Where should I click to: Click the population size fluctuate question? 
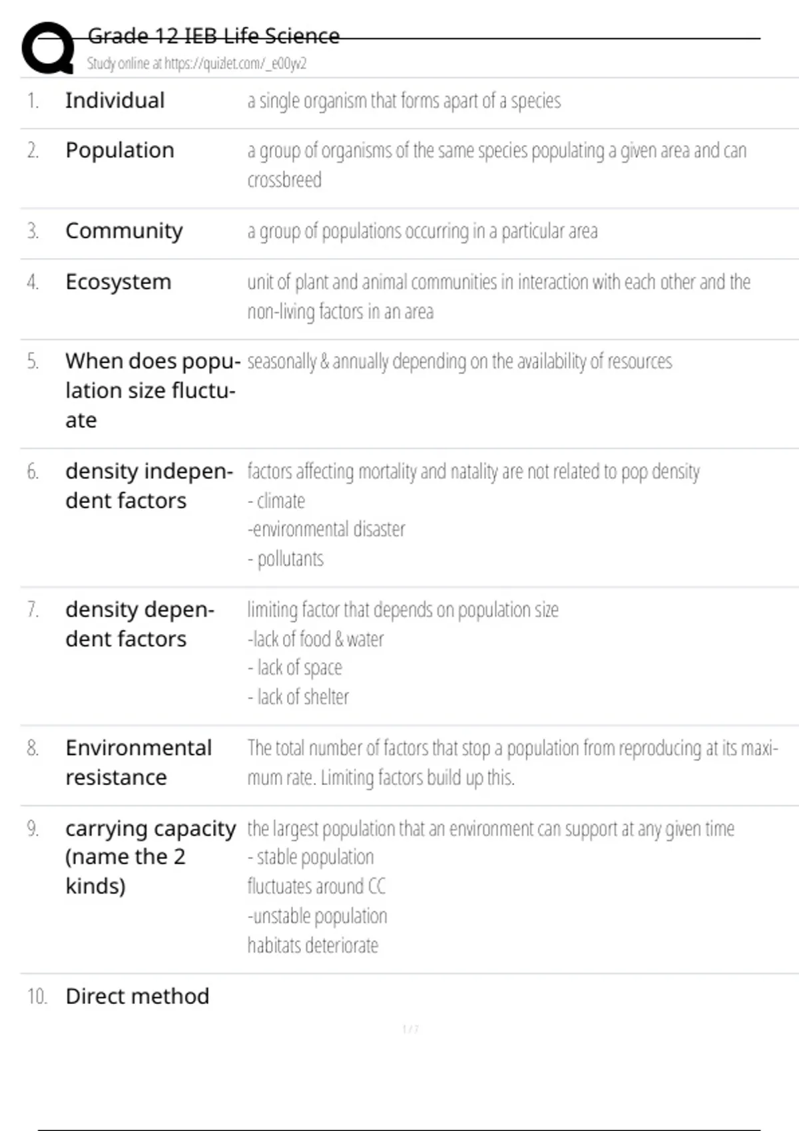pos(152,391)
